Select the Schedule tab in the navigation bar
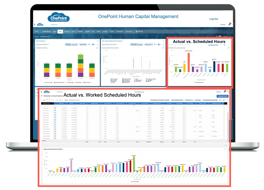 click(80, 31)
